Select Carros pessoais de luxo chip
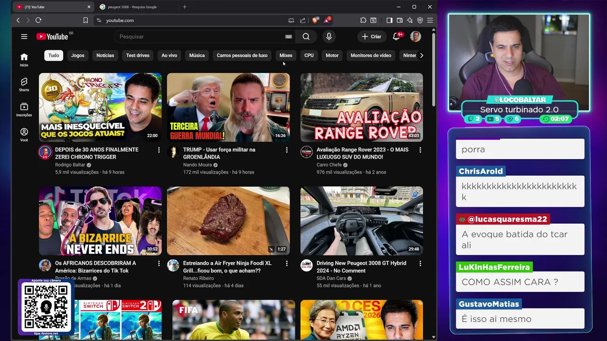 coord(242,55)
